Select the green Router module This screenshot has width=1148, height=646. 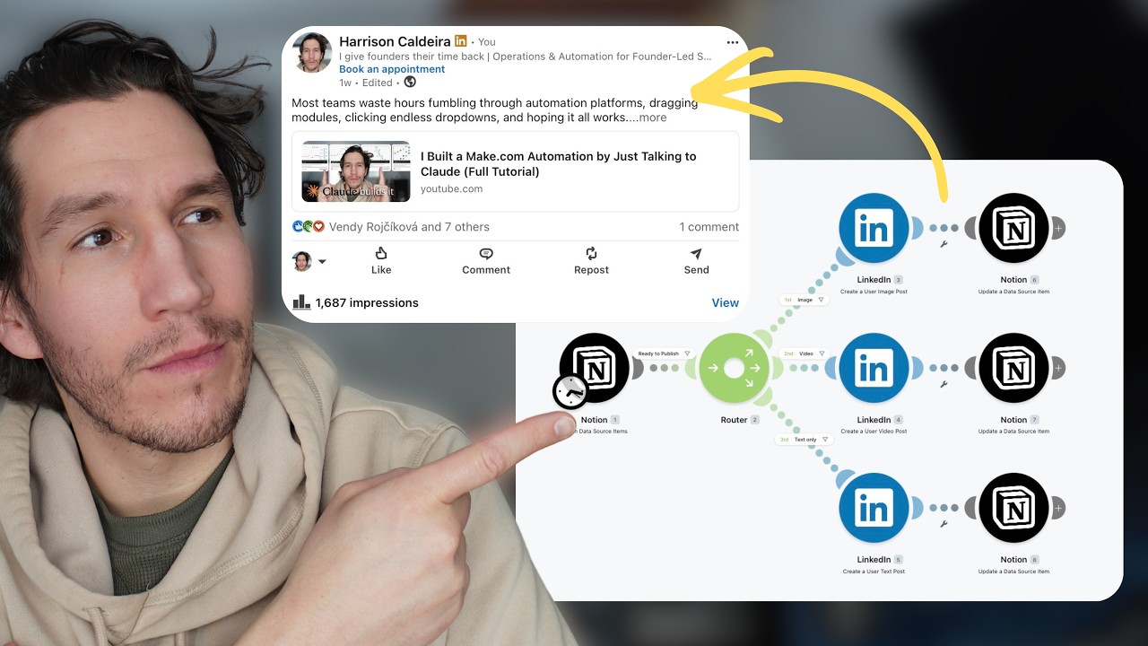click(734, 368)
